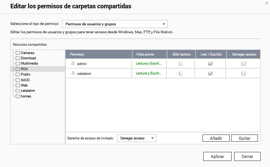Click the Download folder icon

click(x=18, y=58)
